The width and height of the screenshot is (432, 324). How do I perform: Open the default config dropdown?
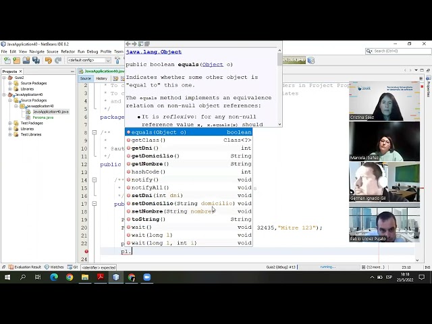[88, 60]
